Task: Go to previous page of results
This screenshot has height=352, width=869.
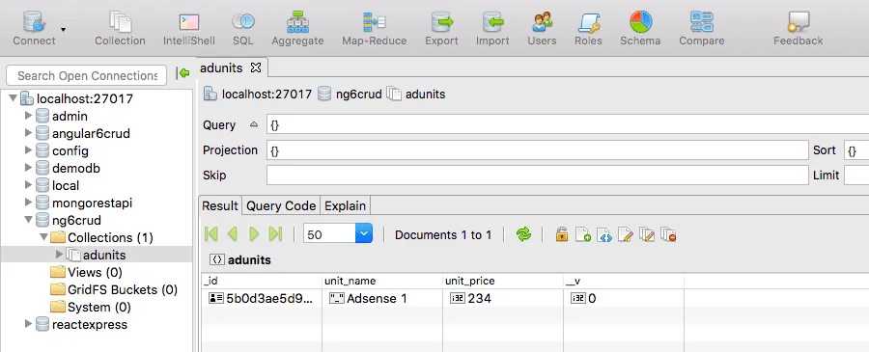Action: [232, 234]
